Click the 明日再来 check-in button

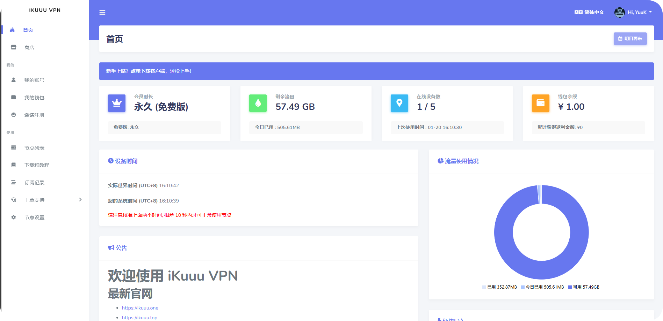pos(630,39)
